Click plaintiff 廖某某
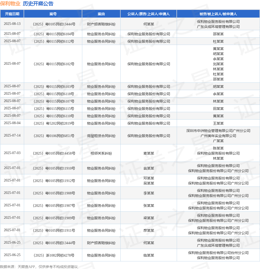The height and width of the screenshot is (269, 260). coord(149,230)
